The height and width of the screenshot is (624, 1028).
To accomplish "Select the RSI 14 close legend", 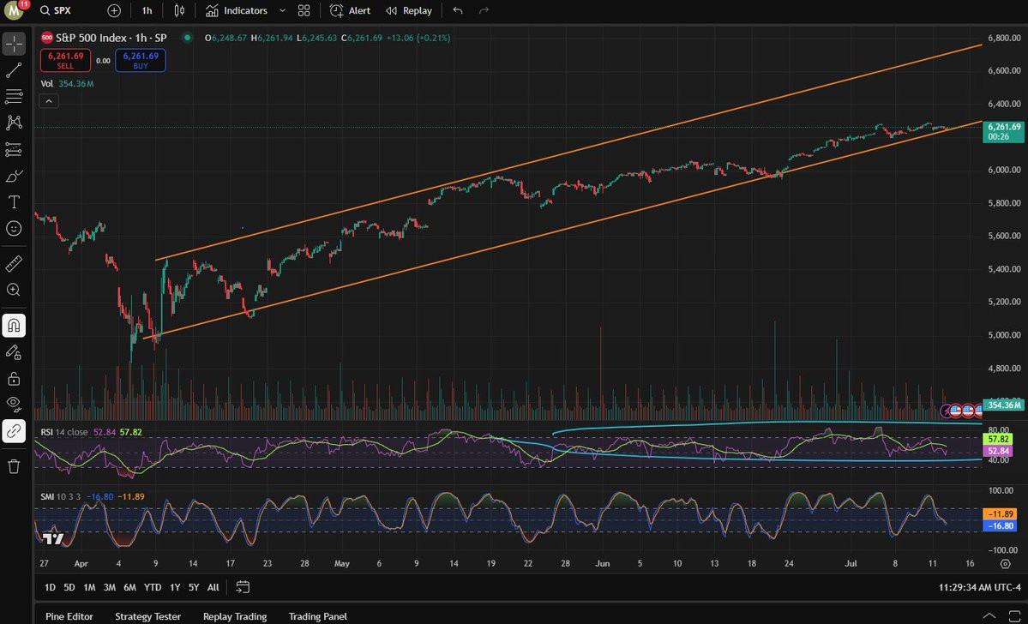I will coord(64,432).
